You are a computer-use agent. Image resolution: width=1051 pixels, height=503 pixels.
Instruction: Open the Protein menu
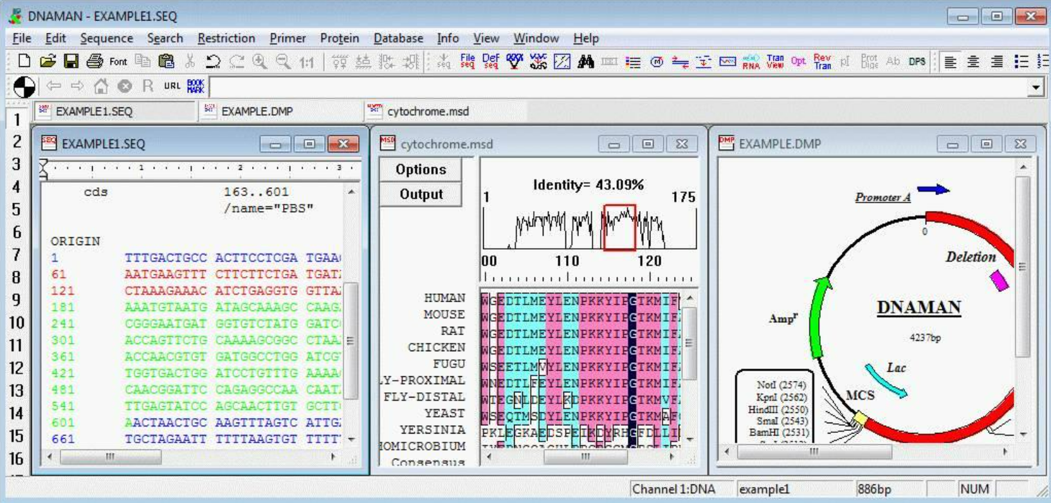coord(340,39)
